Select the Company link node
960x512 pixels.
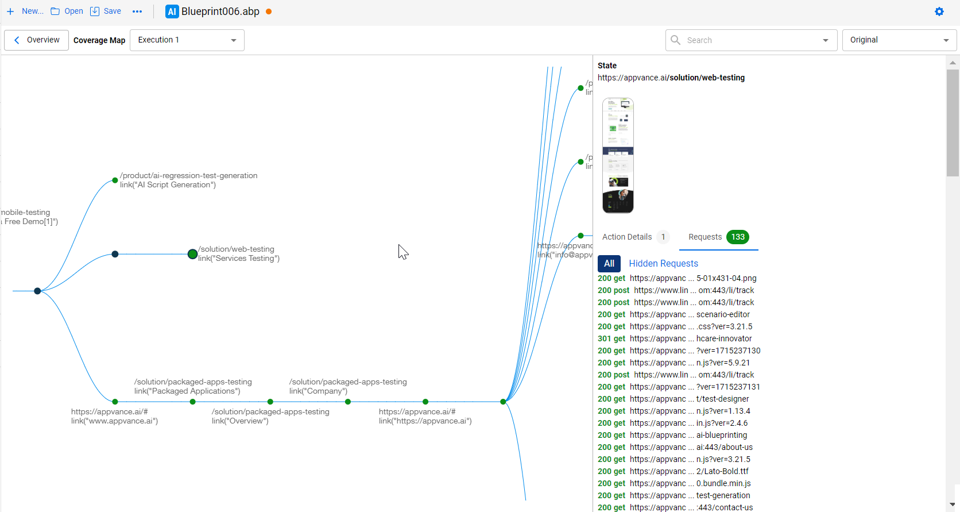348,402
